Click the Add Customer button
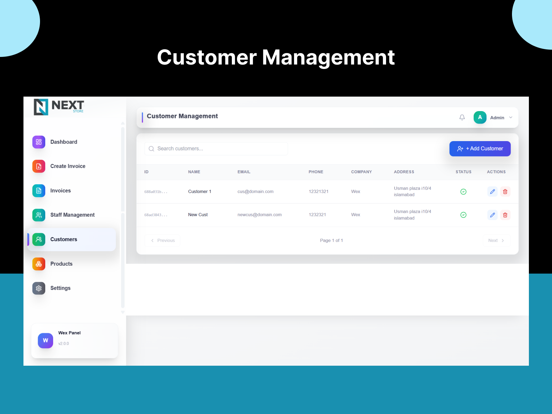 click(x=480, y=149)
